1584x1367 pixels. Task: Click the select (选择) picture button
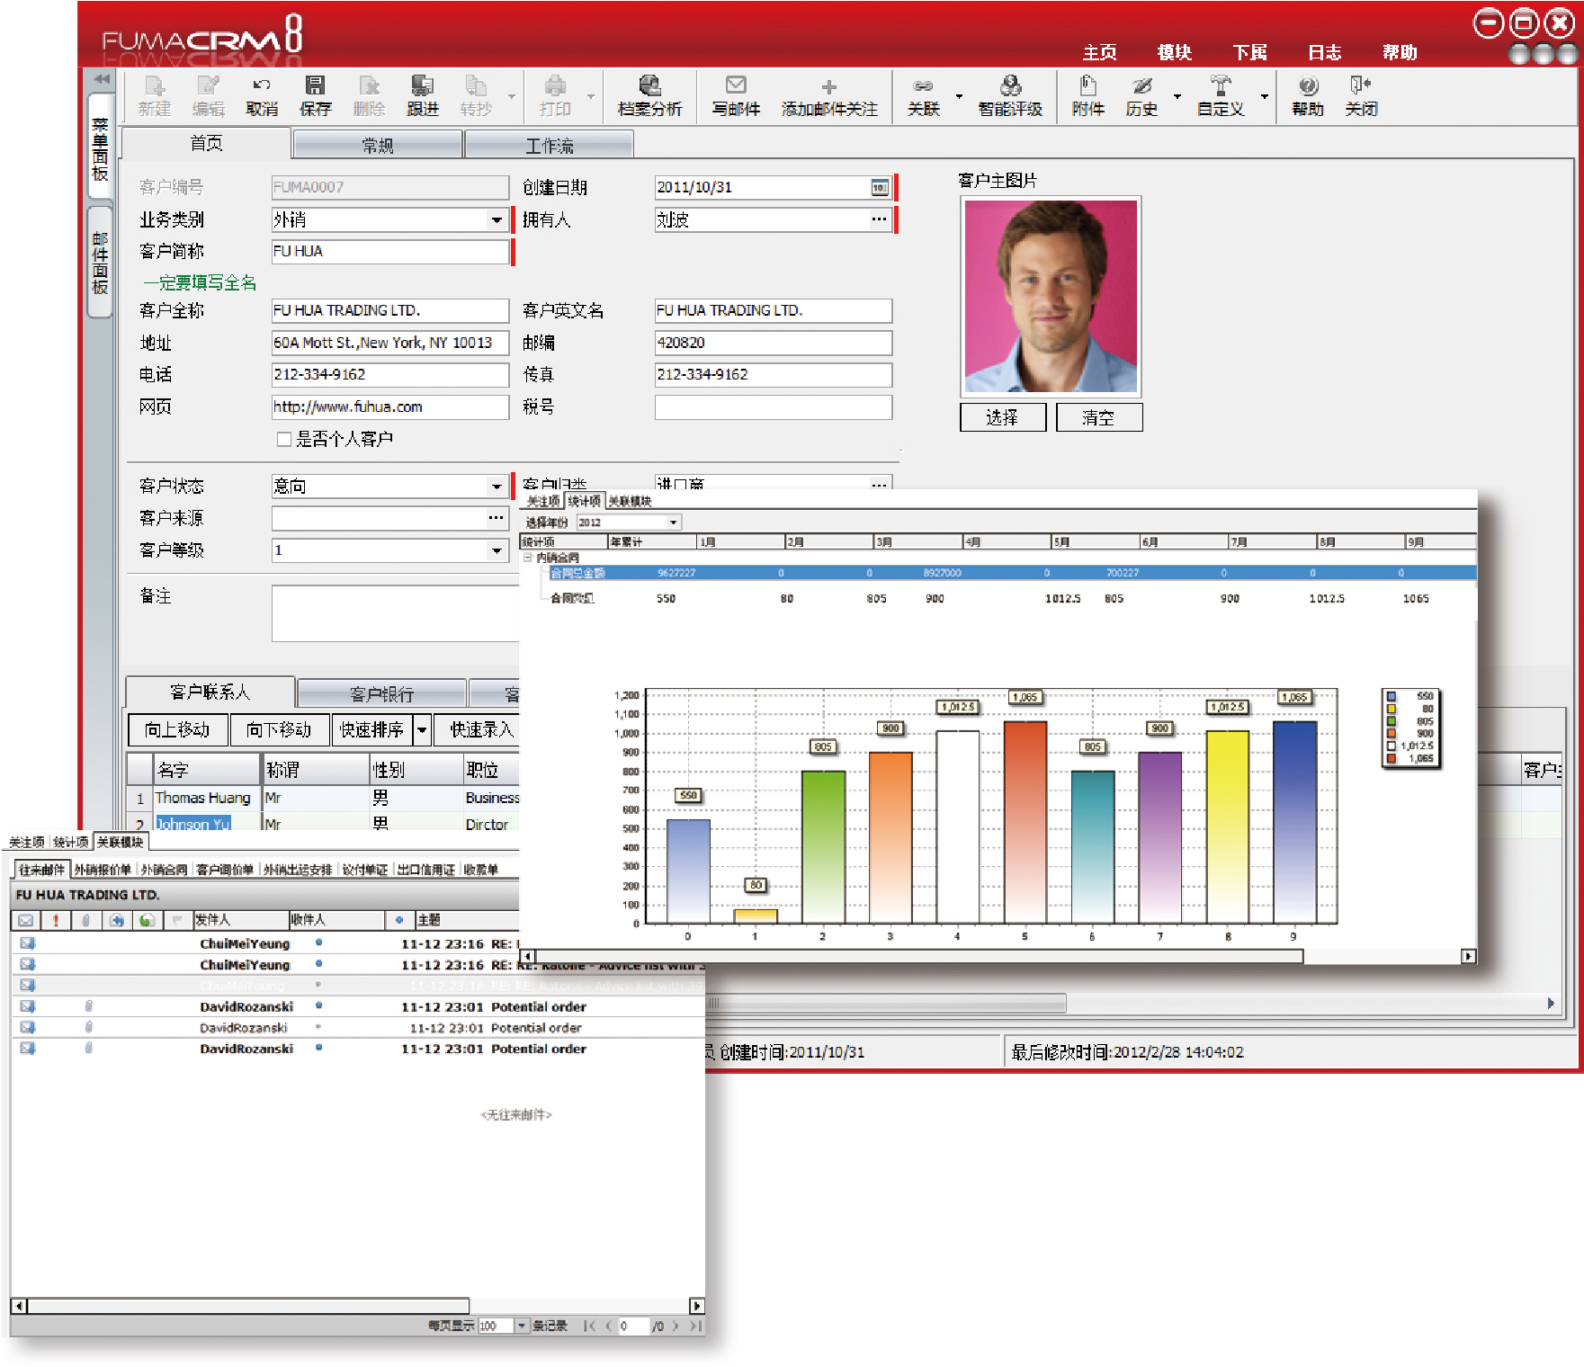click(1002, 417)
